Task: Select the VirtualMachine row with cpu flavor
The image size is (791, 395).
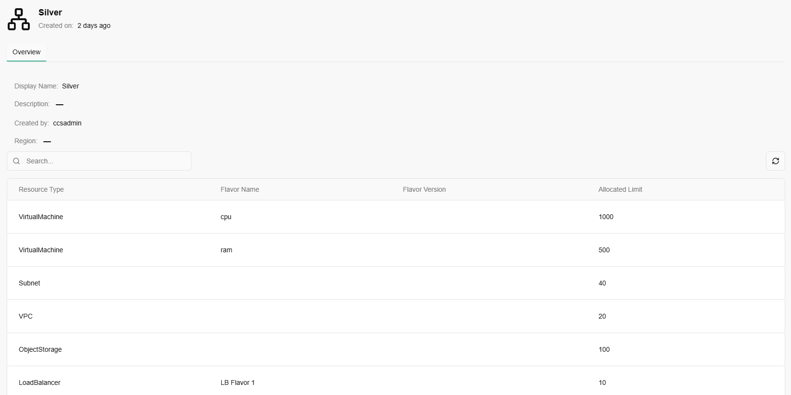Action: tap(41, 217)
